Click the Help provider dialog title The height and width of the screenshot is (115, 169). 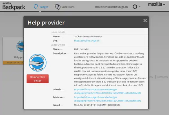tap(46, 22)
